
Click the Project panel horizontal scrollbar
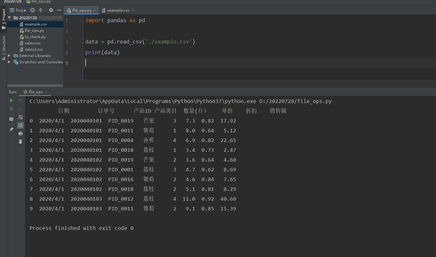point(35,86)
